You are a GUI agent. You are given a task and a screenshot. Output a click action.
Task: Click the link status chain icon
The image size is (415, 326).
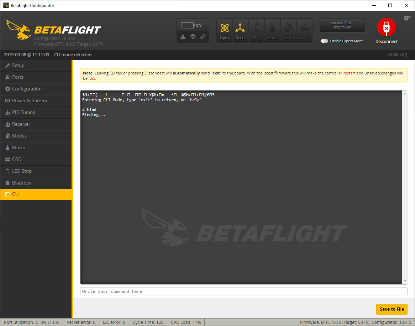(203, 37)
